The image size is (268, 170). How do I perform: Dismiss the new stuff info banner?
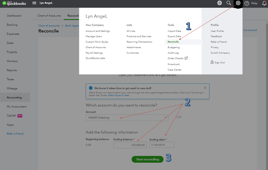click(205, 88)
